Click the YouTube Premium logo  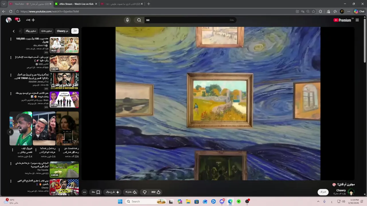(x=342, y=20)
